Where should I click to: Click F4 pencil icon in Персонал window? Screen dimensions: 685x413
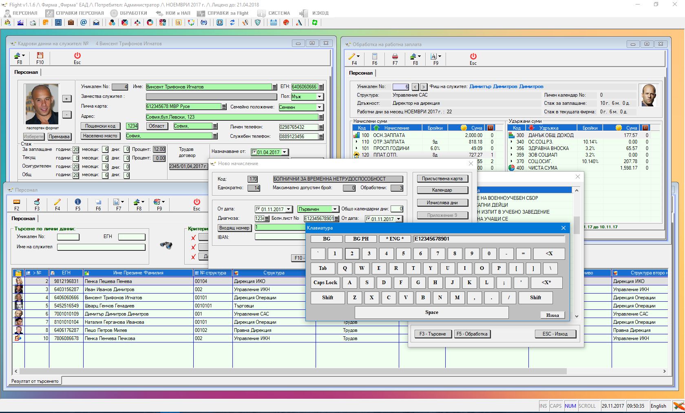pos(57,204)
